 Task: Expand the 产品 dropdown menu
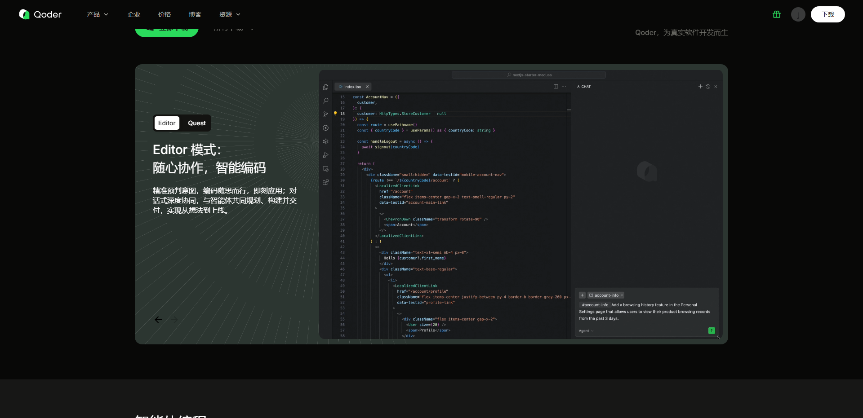[98, 14]
